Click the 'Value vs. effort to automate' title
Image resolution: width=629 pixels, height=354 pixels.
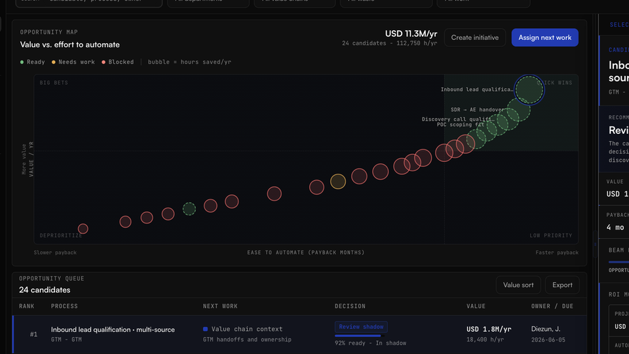(70, 45)
